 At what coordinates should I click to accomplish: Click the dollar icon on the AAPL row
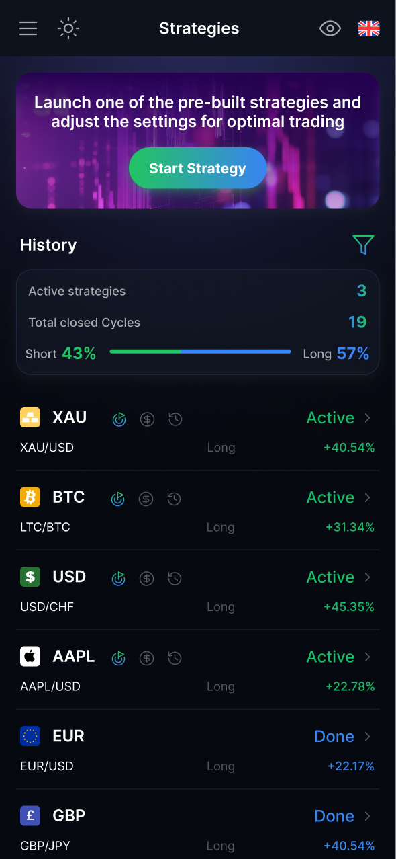coord(147,658)
